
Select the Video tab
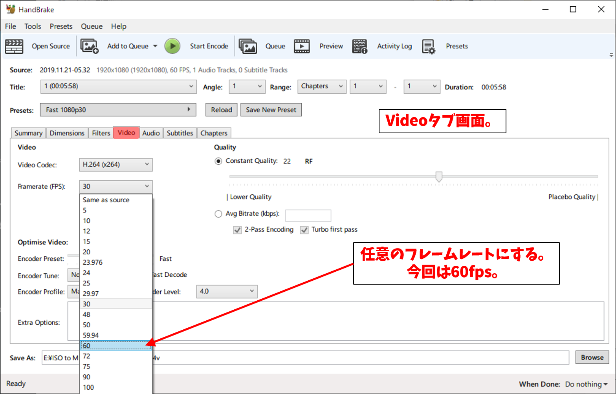pyautogui.click(x=126, y=133)
